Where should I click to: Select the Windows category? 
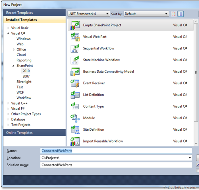pyautogui.click(x=24, y=39)
